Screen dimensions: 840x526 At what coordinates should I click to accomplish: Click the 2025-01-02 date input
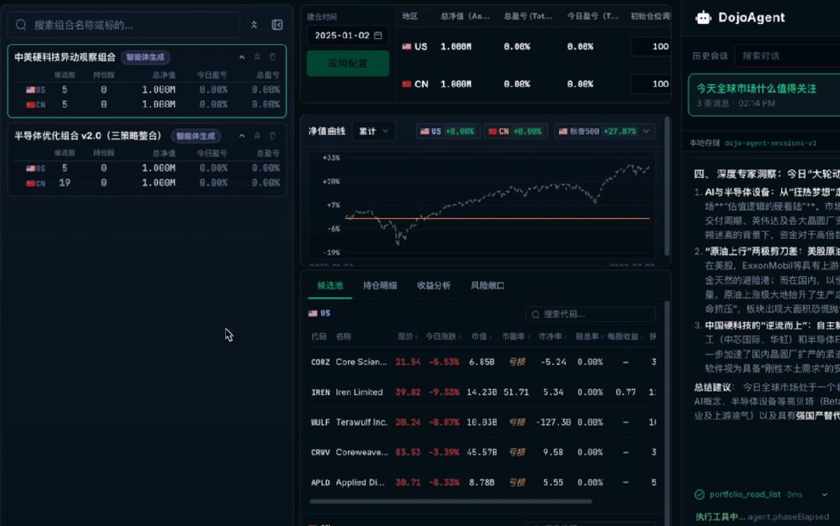coord(348,35)
